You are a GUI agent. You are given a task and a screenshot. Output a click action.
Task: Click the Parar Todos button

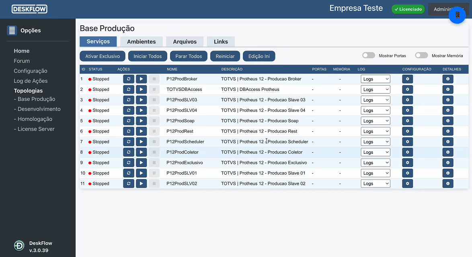pos(189,56)
